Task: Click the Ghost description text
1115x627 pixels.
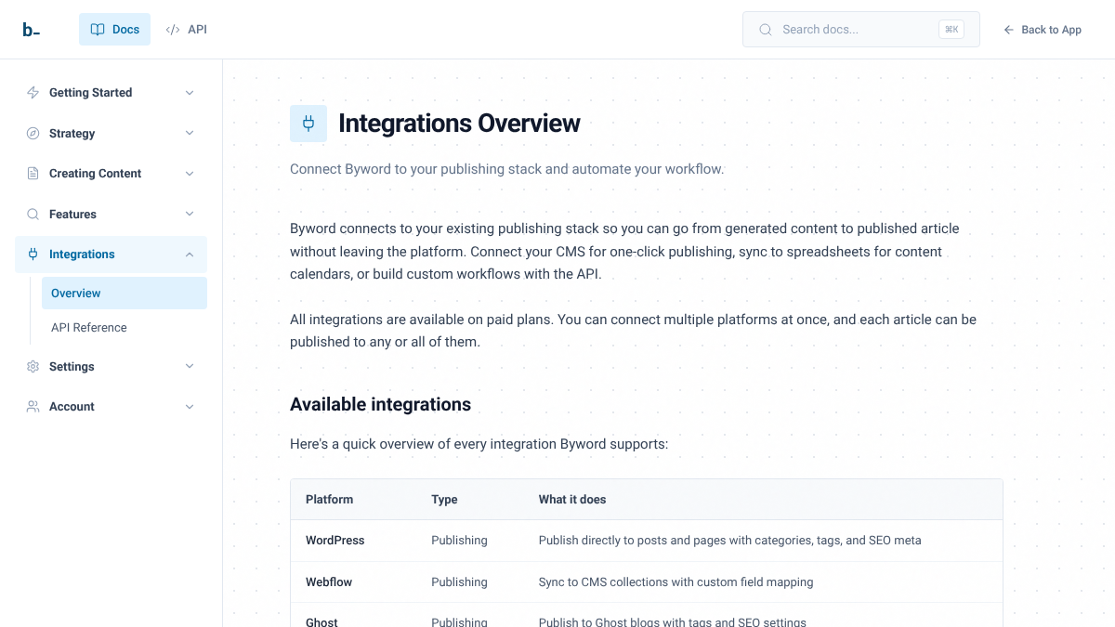Action: (x=673, y=621)
